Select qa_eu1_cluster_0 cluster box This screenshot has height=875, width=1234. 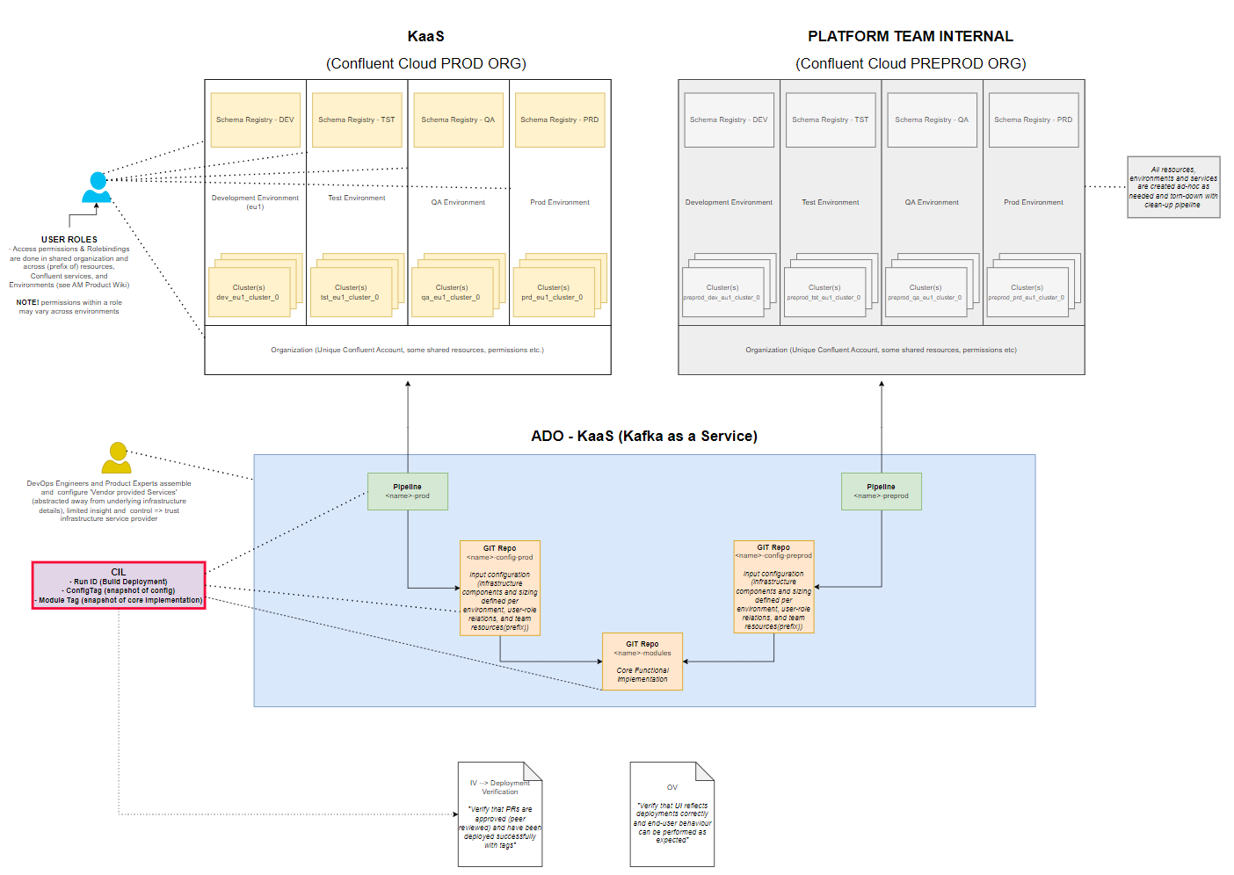452,292
